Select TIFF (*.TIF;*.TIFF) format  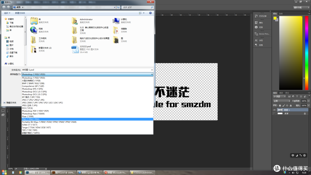coord(88,130)
